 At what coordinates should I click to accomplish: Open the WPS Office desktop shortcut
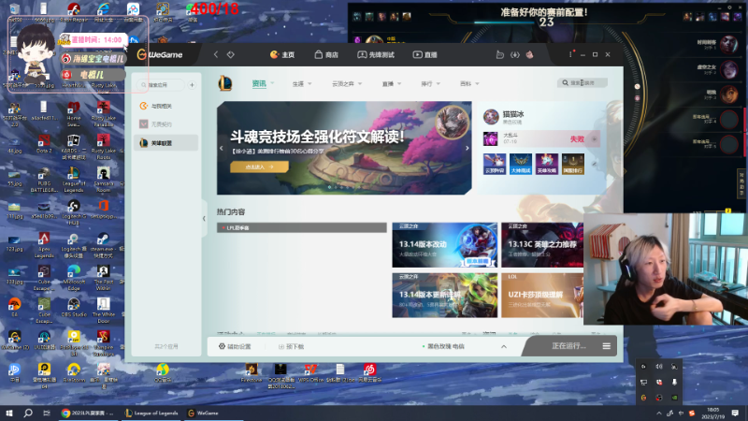coord(310,372)
